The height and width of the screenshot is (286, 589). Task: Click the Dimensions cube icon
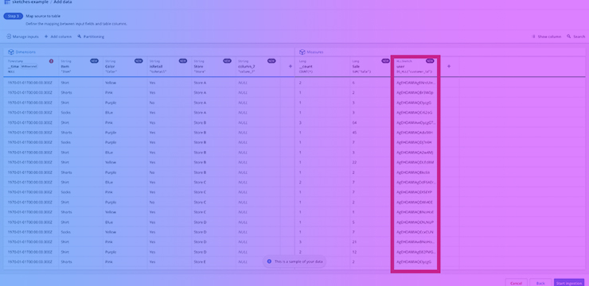click(11, 52)
